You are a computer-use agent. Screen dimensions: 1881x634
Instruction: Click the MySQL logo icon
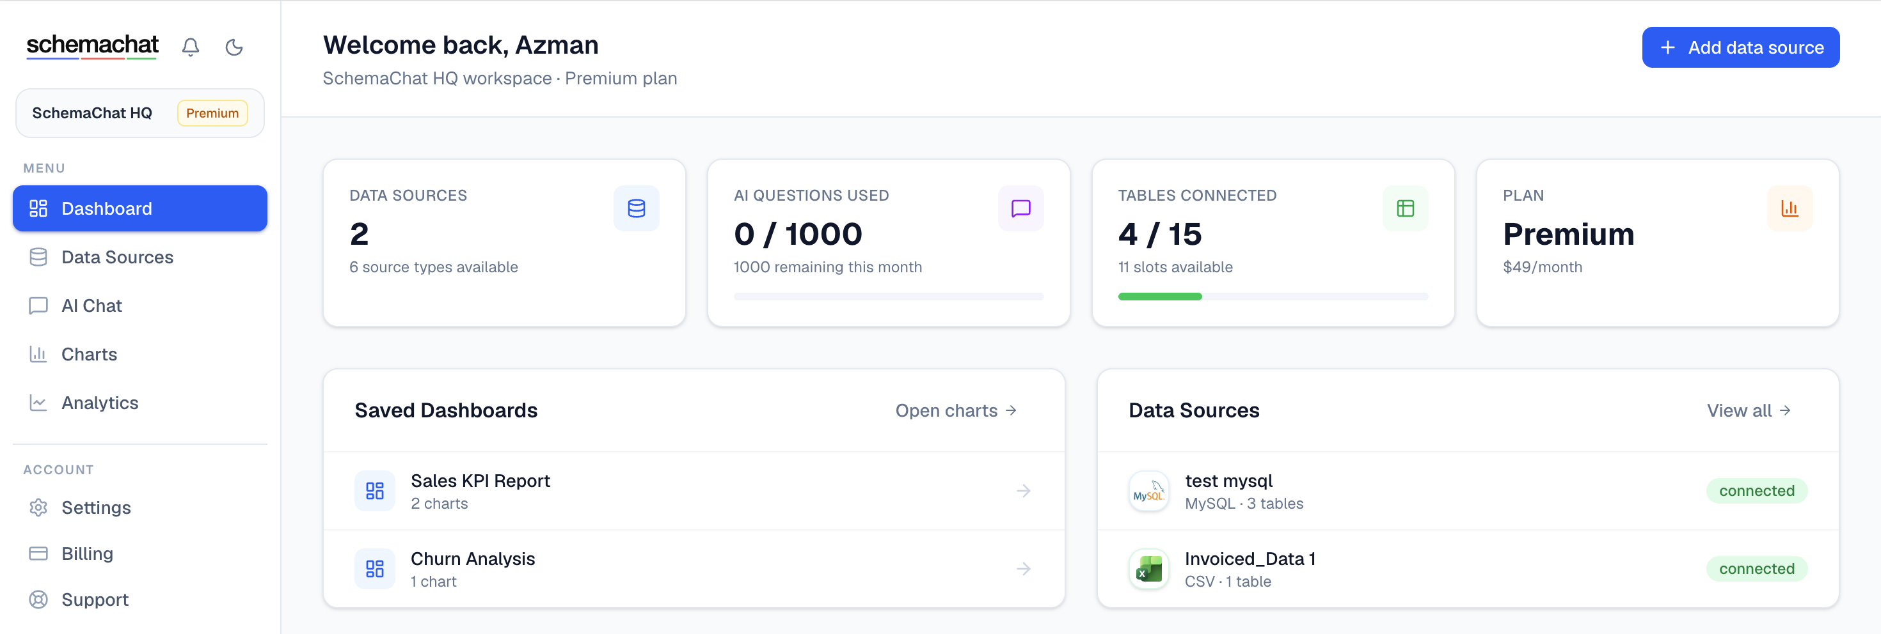tap(1148, 491)
